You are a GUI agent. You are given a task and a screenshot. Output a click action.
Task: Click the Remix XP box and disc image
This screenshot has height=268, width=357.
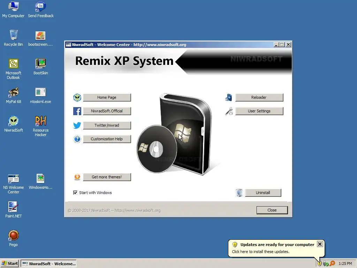[x=175, y=134]
